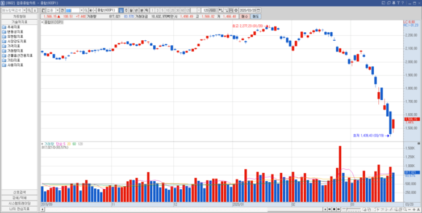Open the sector code dropdown arrow
The image size is (422, 213).
click(x=82, y=10)
